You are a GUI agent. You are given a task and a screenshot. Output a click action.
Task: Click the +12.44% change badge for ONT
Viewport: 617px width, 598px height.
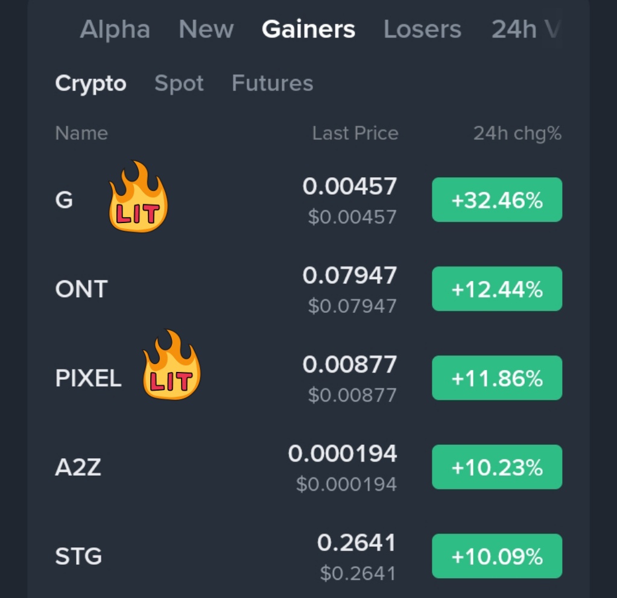pos(497,289)
